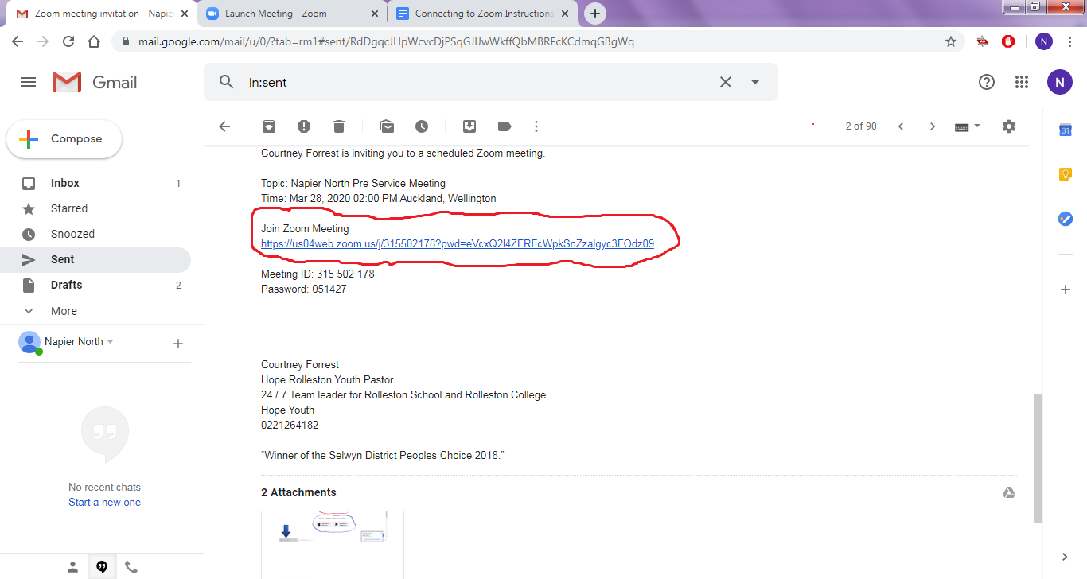This screenshot has width=1087, height=579.
Task: Open the Gmail settings gear
Action: click(x=1009, y=126)
